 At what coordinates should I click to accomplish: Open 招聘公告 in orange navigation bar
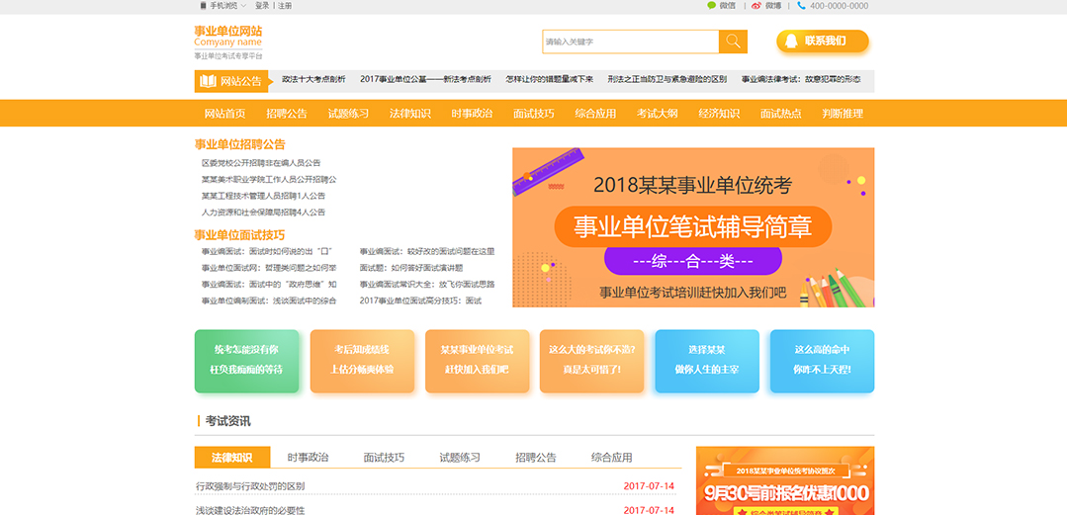(x=287, y=114)
